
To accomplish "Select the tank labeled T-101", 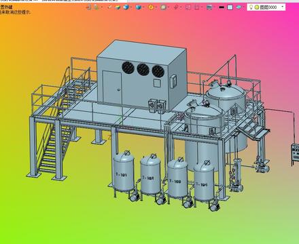I will pos(124,171).
